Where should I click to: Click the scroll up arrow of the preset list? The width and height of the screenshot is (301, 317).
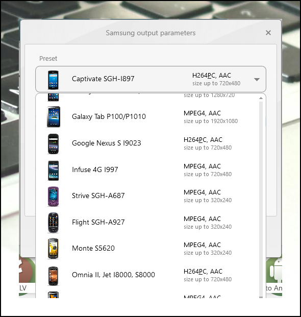pos(261,98)
